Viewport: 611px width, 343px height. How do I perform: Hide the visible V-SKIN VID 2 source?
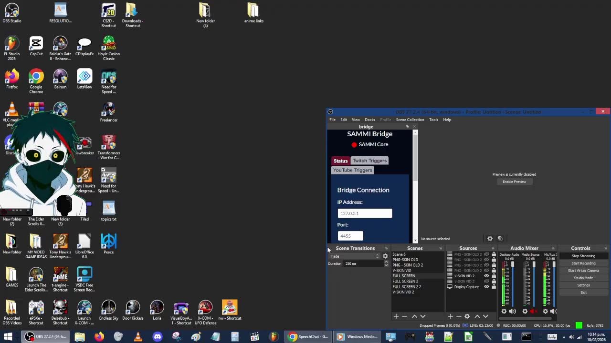click(486, 276)
